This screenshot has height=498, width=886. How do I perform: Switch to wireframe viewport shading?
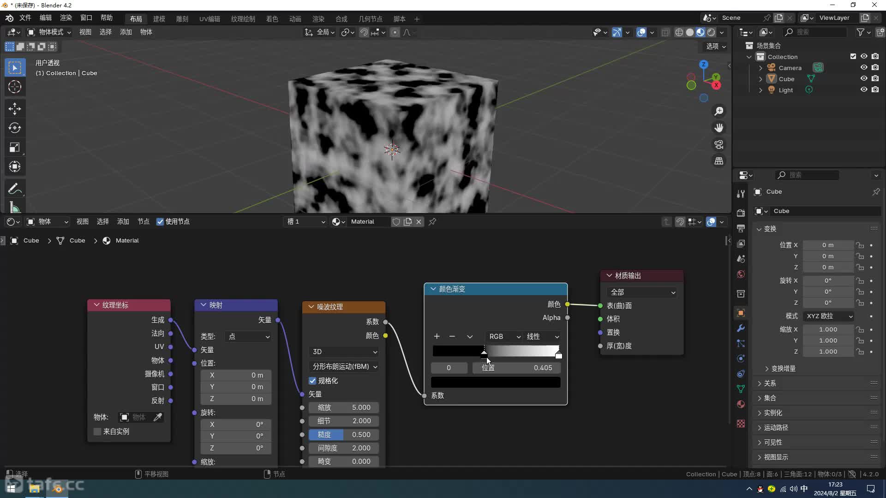(x=679, y=32)
